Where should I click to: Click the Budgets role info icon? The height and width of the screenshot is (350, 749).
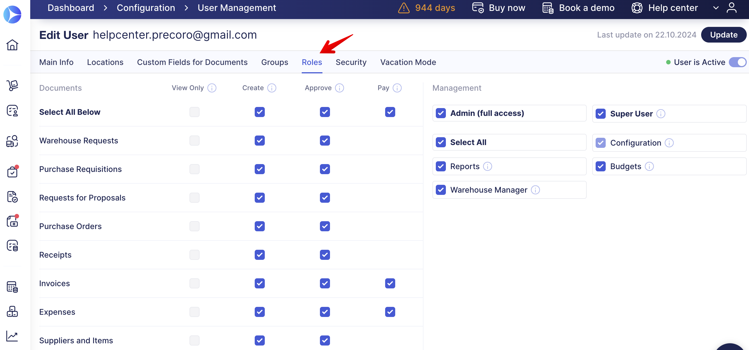click(649, 166)
